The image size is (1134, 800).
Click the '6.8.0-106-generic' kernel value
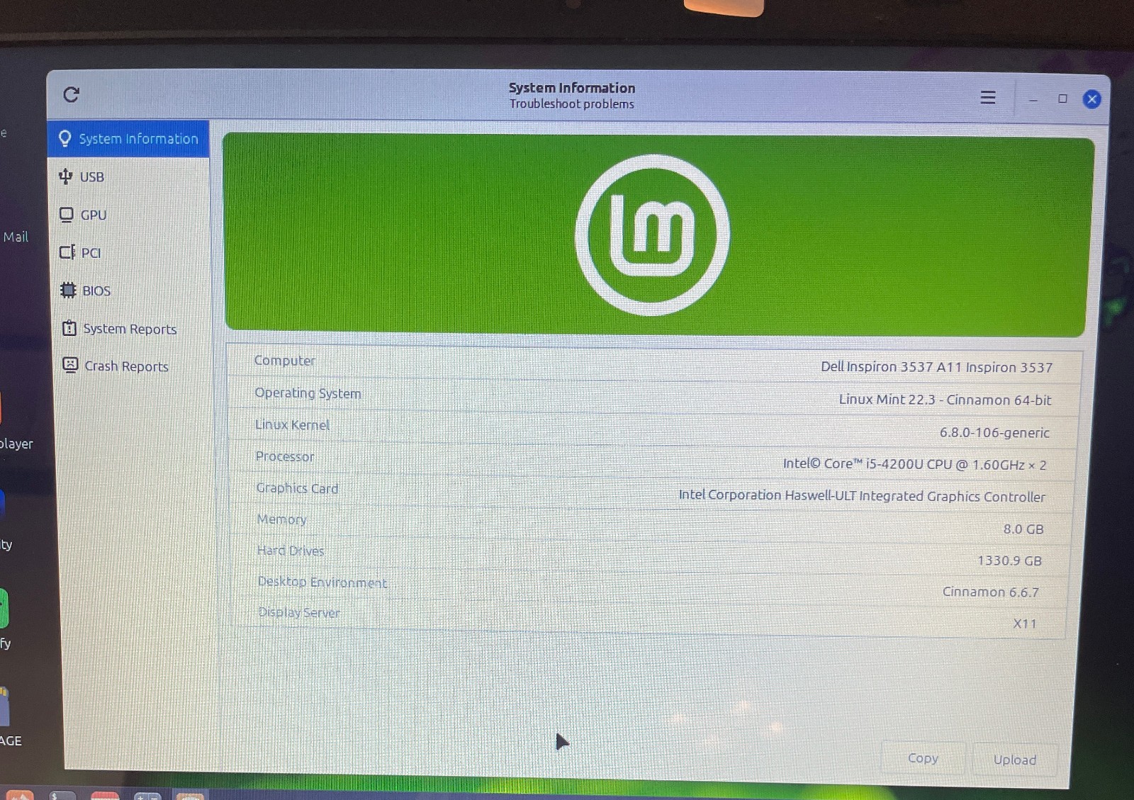994,432
